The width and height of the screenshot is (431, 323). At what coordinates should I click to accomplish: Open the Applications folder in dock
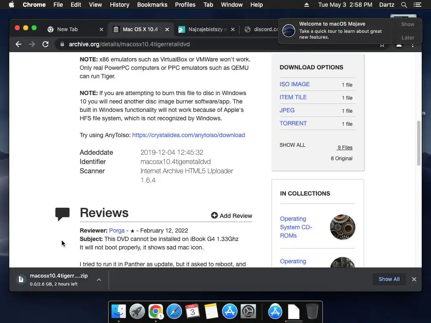[275, 312]
